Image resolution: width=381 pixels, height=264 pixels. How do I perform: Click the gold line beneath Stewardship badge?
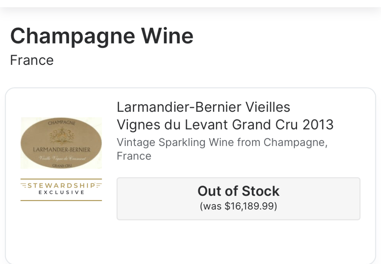61,200
